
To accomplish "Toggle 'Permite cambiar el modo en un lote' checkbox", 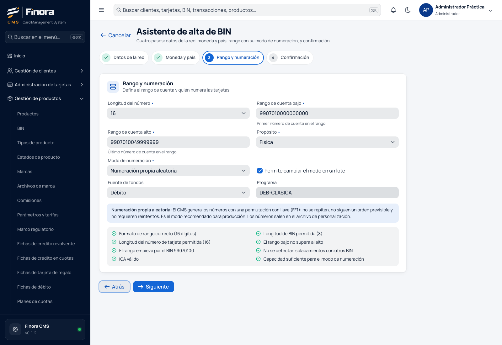I will pos(260,171).
